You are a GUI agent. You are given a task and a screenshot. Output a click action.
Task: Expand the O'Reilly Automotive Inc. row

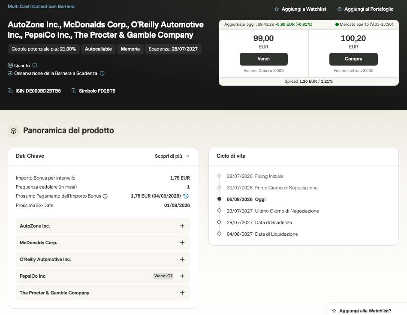pos(103,259)
